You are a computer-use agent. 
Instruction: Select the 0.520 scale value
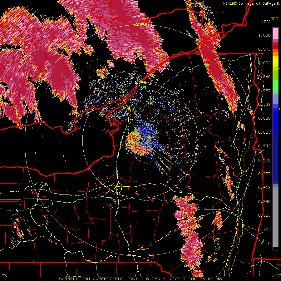tap(264, 160)
